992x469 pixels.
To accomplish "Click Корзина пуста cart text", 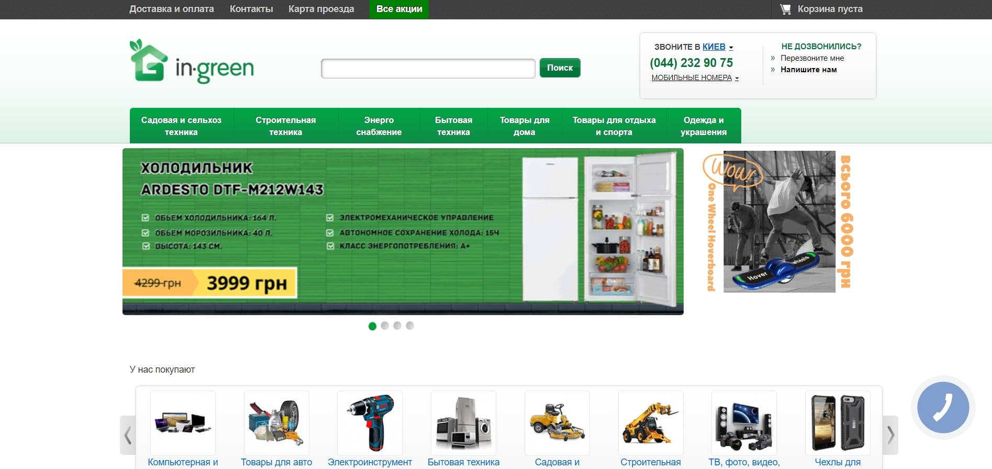I will click(830, 9).
